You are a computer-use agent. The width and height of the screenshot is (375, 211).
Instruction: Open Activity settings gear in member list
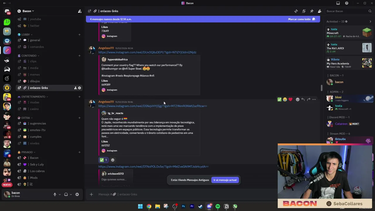[346, 21]
